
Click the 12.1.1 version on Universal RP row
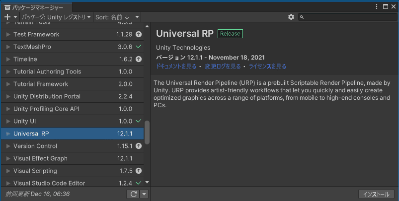click(125, 134)
